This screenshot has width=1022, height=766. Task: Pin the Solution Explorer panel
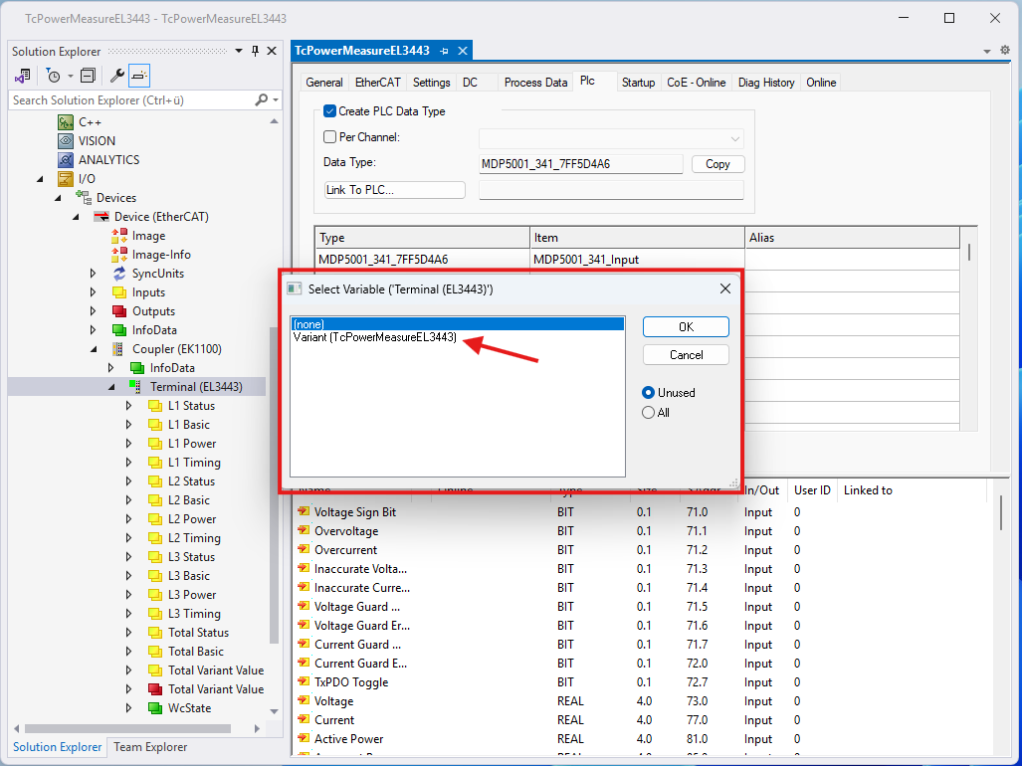click(x=255, y=51)
